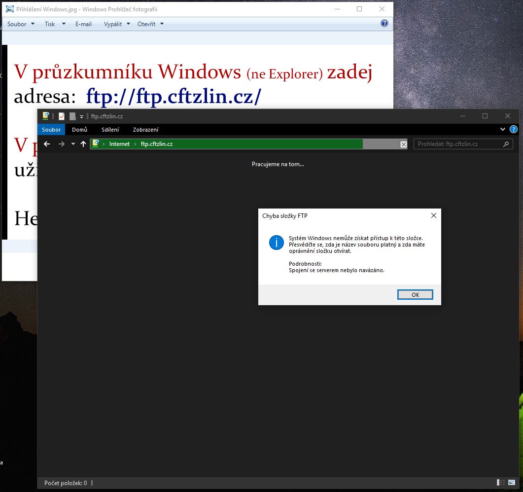Click E-mail in Photo Viewer toolbar

(x=83, y=24)
